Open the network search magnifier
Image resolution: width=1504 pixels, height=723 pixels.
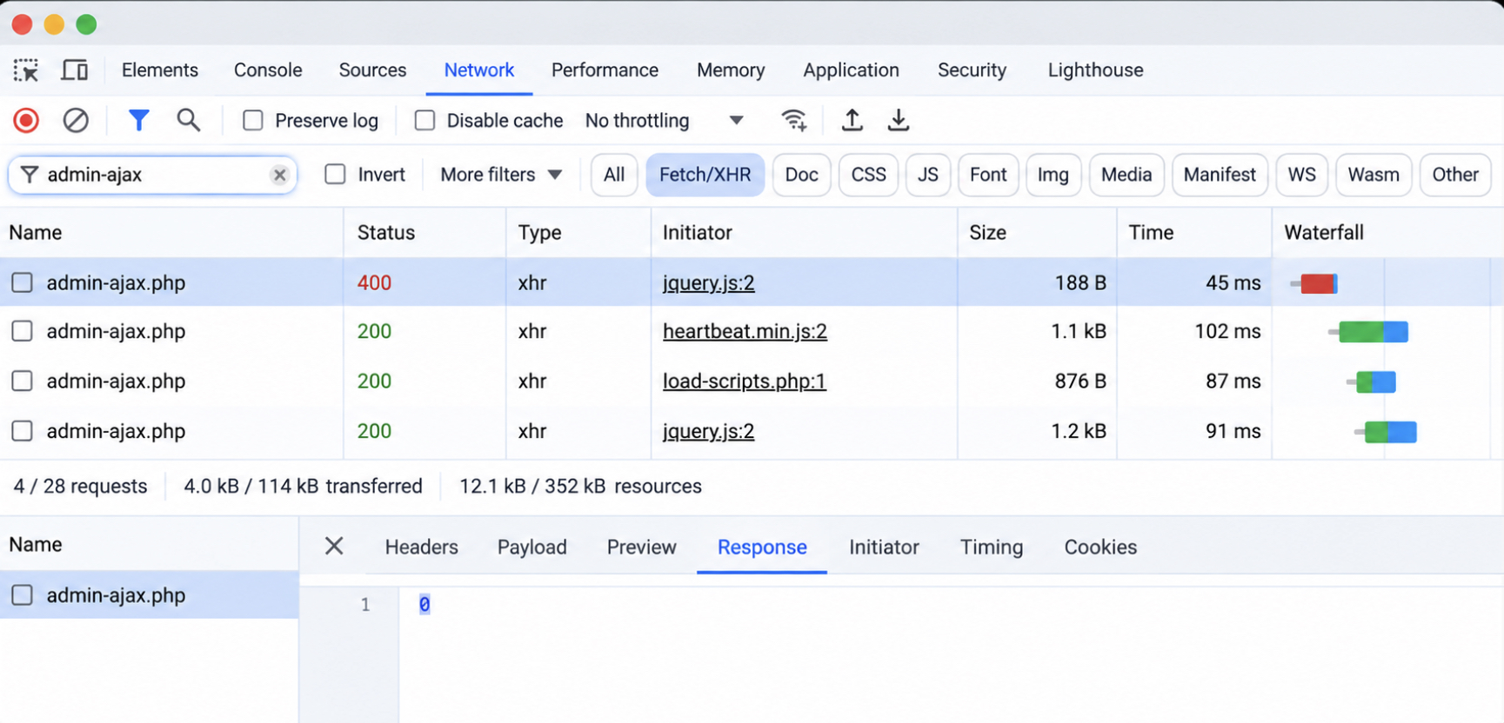(x=188, y=120)
